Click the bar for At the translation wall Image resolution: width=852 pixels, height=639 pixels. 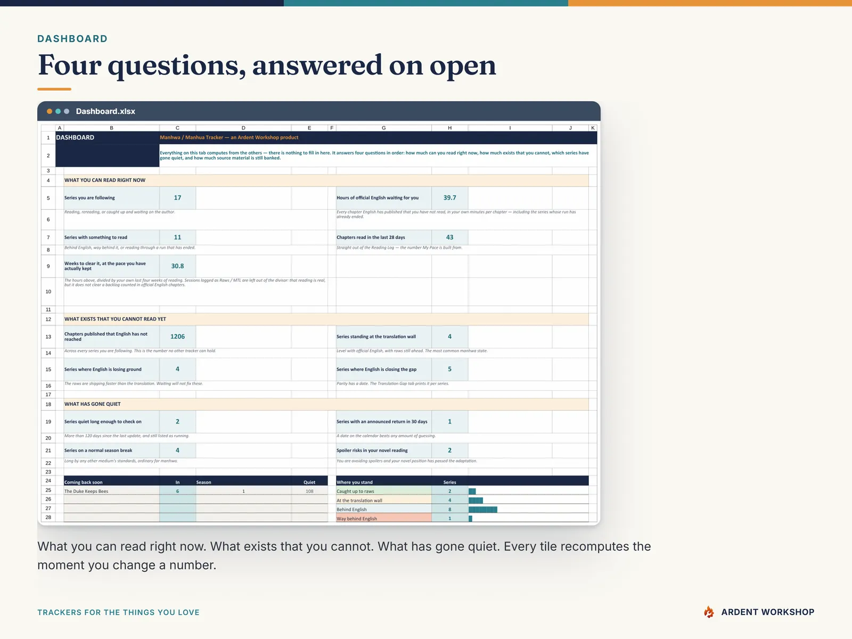coord(476,501)
